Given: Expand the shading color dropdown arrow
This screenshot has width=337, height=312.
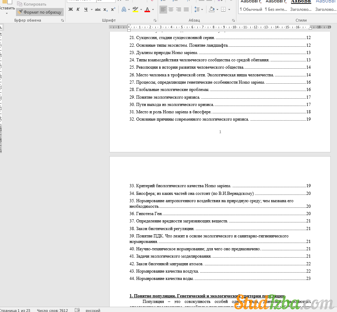Looking at the screenshot, I should pos(217,9).
